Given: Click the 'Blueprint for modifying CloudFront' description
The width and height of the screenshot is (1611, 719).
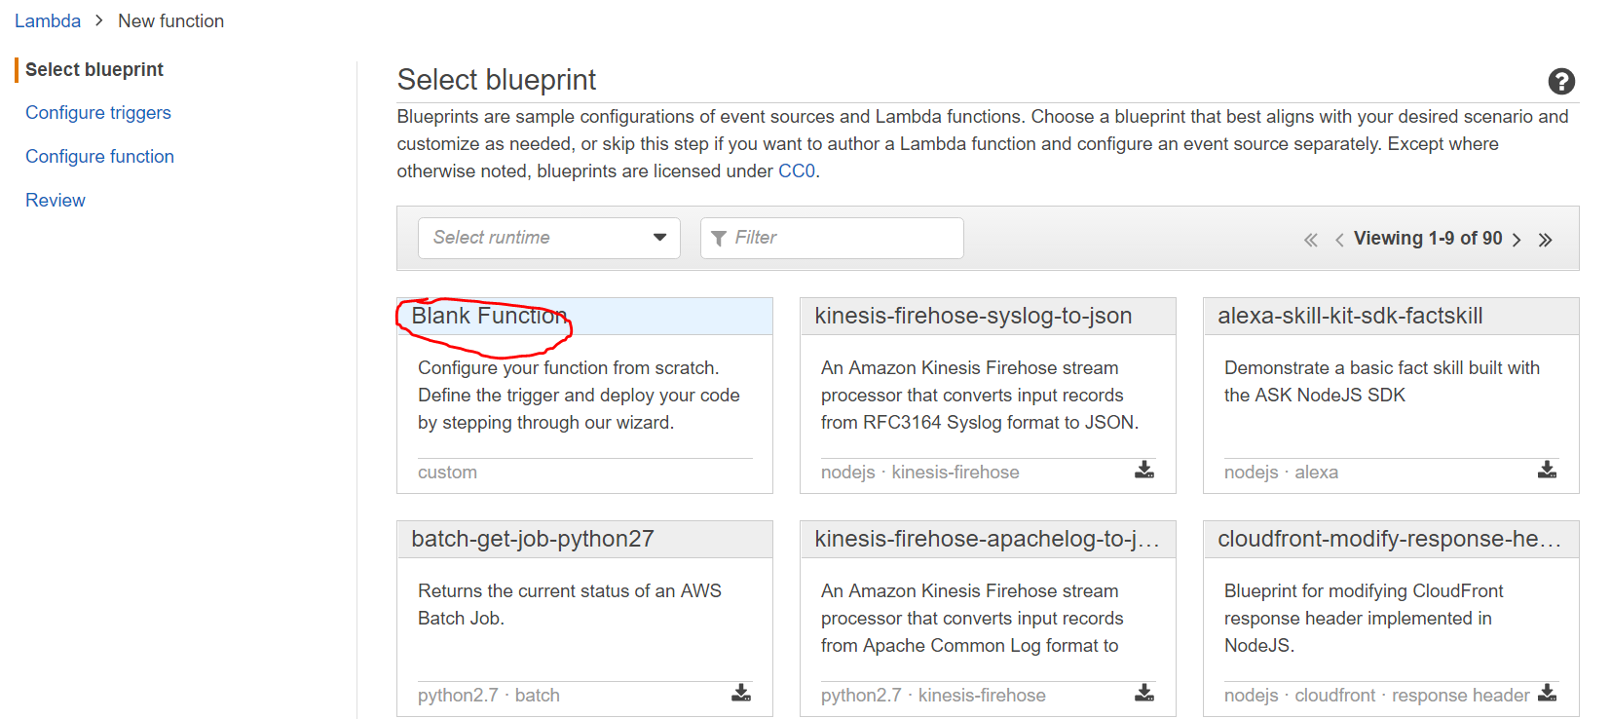Looking at the screenshot, I should click(1364, 618).
